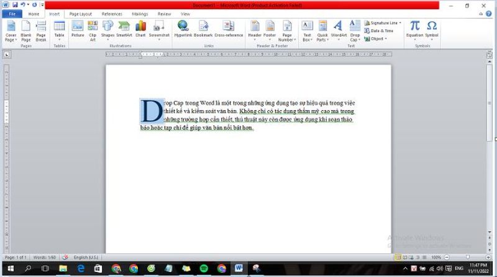Click the zoom in plus button
The image size is (497, 277).
tap(488, 257)
